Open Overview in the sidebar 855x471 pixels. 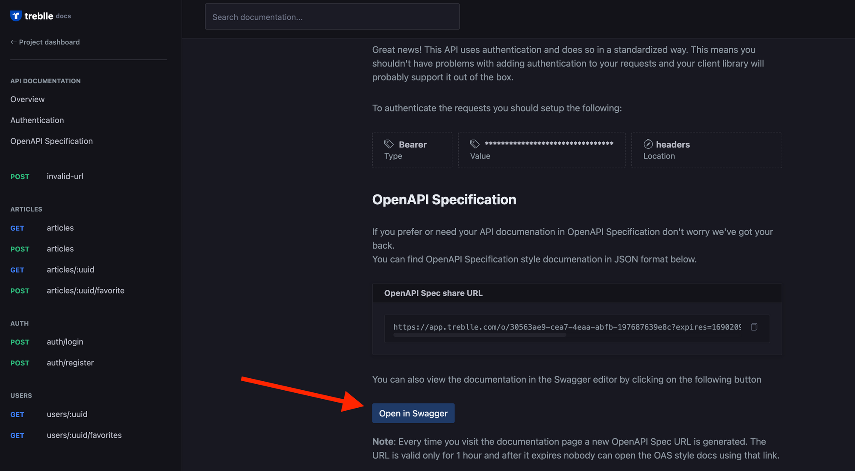(x=27, y=99)
